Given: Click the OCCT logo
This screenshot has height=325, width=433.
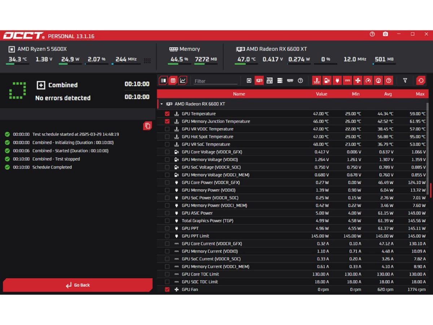Looking at the screenshot, I should click(x=24, y=36).
